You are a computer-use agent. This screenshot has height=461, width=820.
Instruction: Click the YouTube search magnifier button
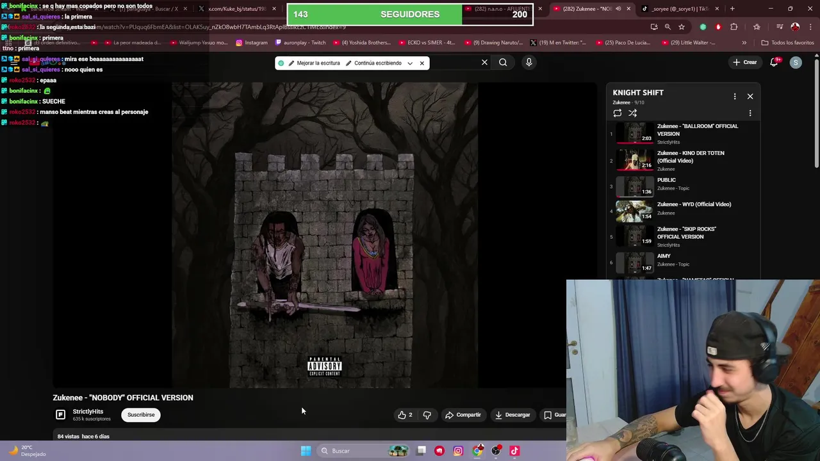[503, 62]
